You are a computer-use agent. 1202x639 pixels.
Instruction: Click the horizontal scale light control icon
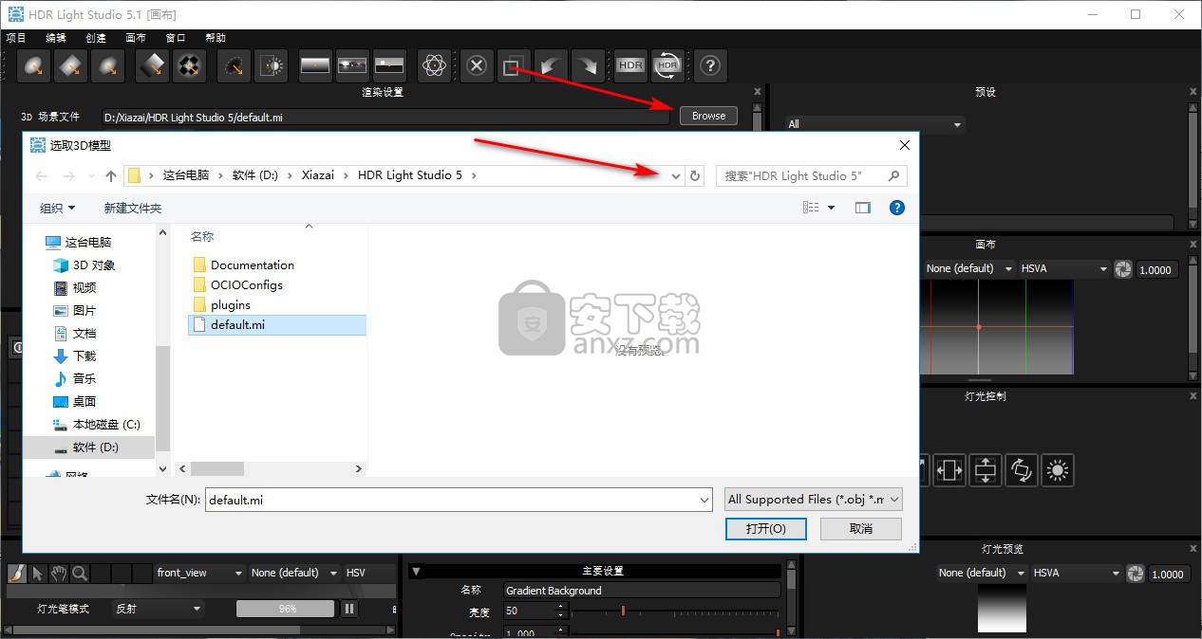(x=948, y=470)
